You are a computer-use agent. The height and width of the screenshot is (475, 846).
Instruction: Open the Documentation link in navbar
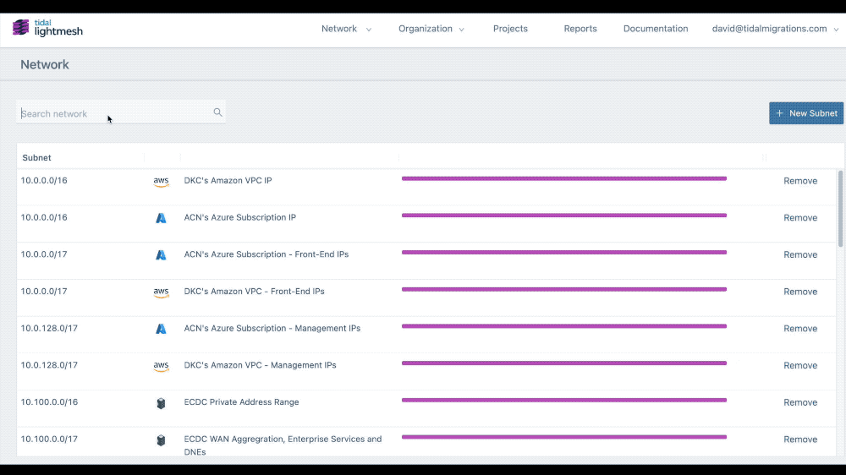pyautogui.click(x=656, y=29)
